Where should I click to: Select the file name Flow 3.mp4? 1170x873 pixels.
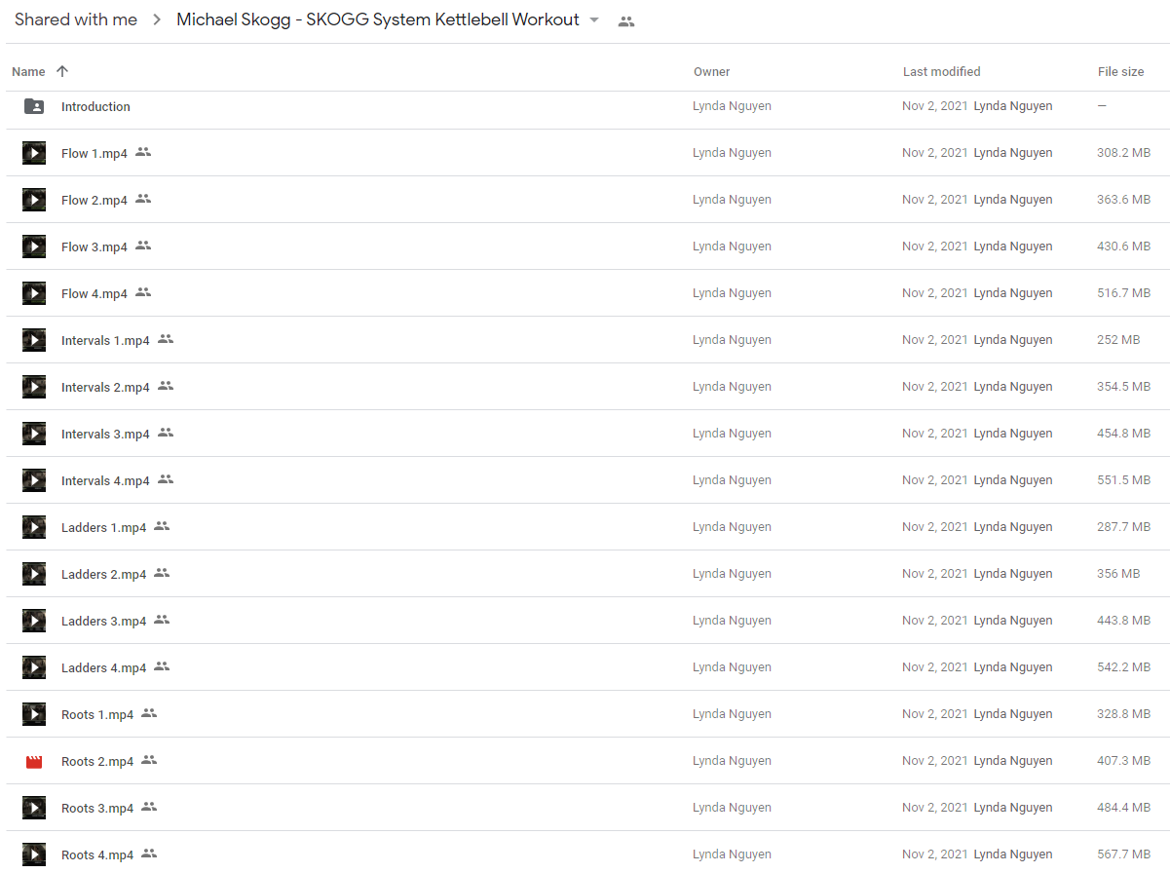coord(94,247)
